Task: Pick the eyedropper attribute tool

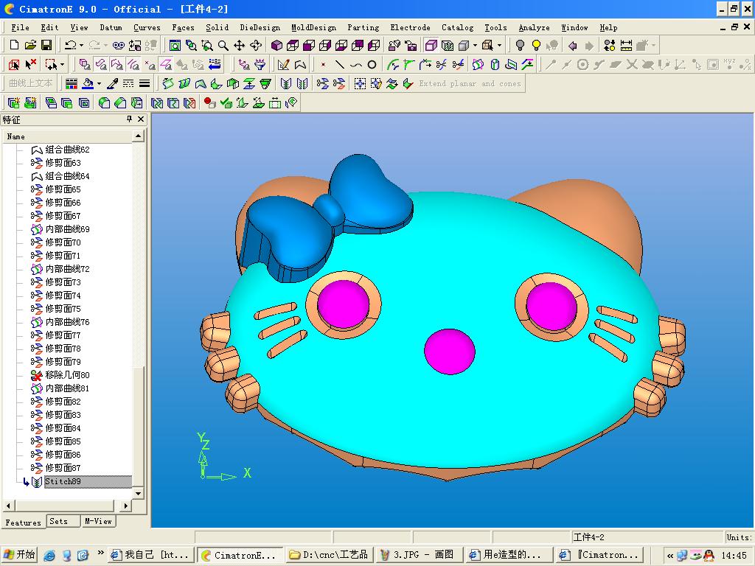Action: 112,84
